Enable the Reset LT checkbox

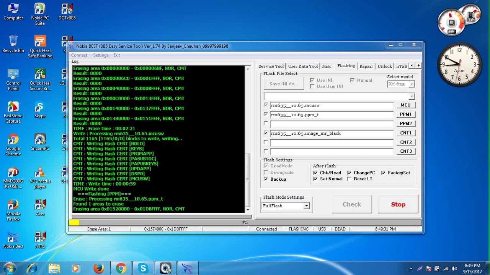[349, 179]
